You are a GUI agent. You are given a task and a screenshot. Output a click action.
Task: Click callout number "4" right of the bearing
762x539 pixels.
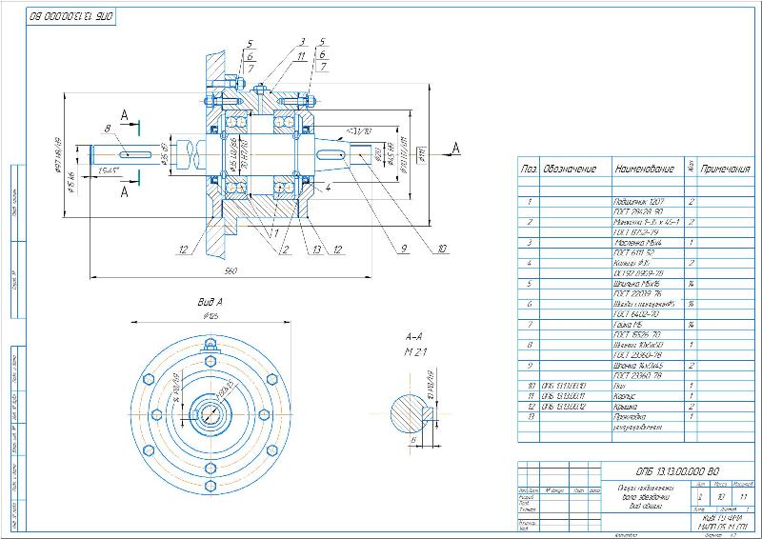point(328,187)
